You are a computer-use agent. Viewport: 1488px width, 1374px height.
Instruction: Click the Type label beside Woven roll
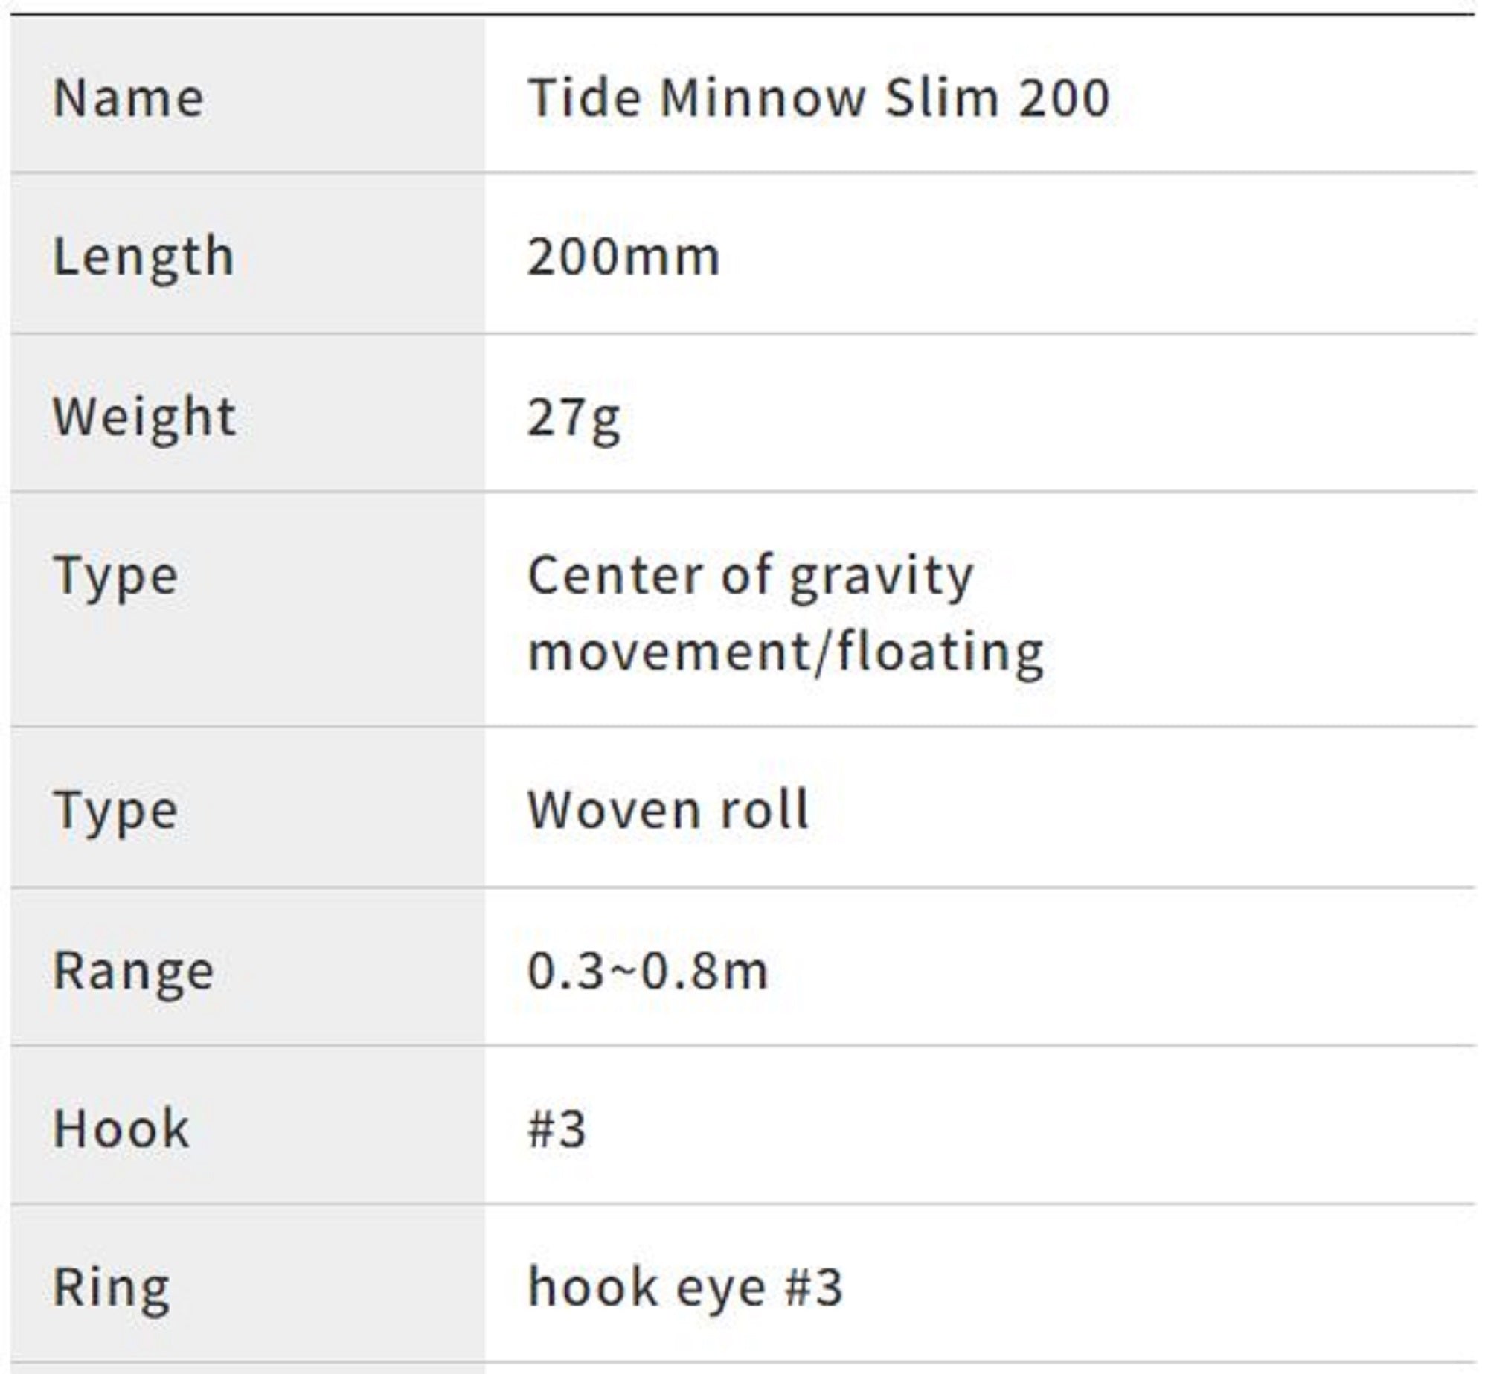click(x=116, y=811)
